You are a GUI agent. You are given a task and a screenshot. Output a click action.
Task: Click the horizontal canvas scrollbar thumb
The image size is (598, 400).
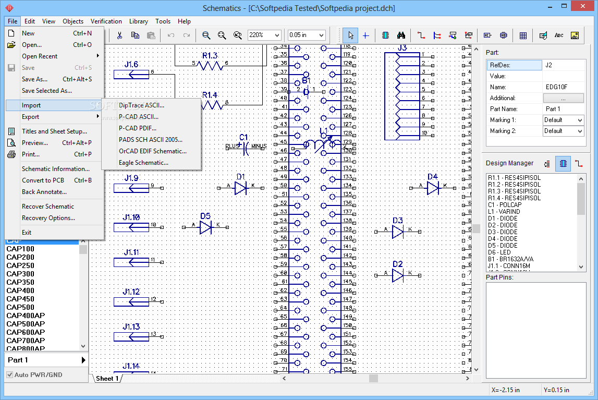[x=373, y=378]
